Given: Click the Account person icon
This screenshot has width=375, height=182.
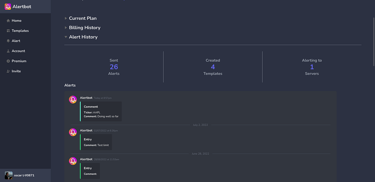Looking at the screenshot, I should [8, 51].
